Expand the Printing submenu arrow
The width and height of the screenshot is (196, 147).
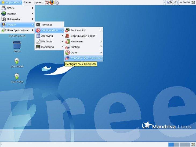pyautogui.click(x=101, y=47)
